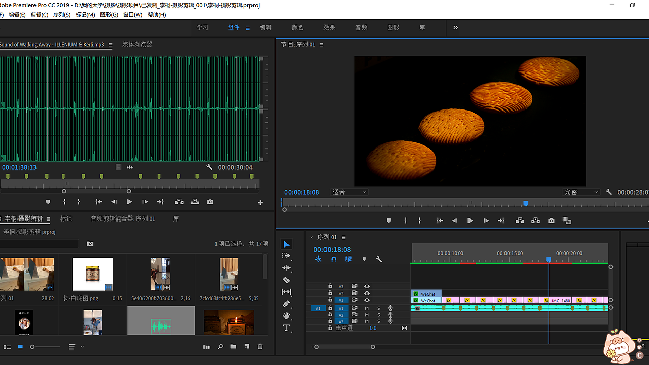Switch to the 效果 workspace
The height and width of the screenshot is (365, 649).
(330, 27)
